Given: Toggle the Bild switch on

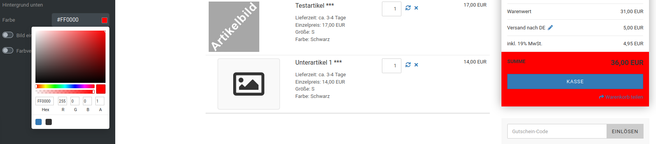Looking at the screenshot, I should [x=8, y=35].
